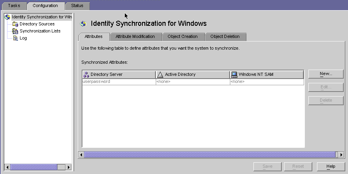Open the Attribute Modification tab
This screenshot has width=348, height=174.
(x=135, y=37)
